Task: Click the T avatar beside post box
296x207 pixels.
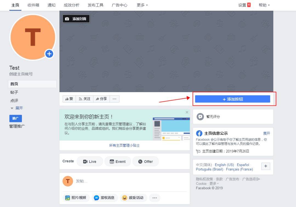Action: (x=68, y=181)
